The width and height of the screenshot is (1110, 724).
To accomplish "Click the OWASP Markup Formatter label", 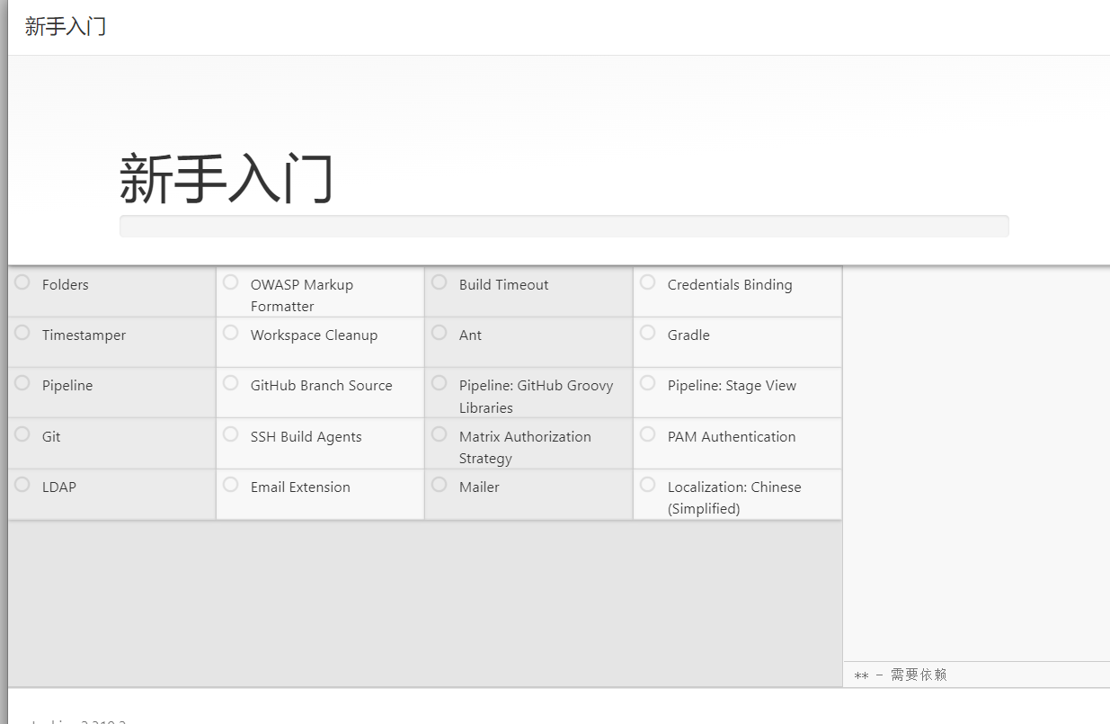I will [302, 296].
